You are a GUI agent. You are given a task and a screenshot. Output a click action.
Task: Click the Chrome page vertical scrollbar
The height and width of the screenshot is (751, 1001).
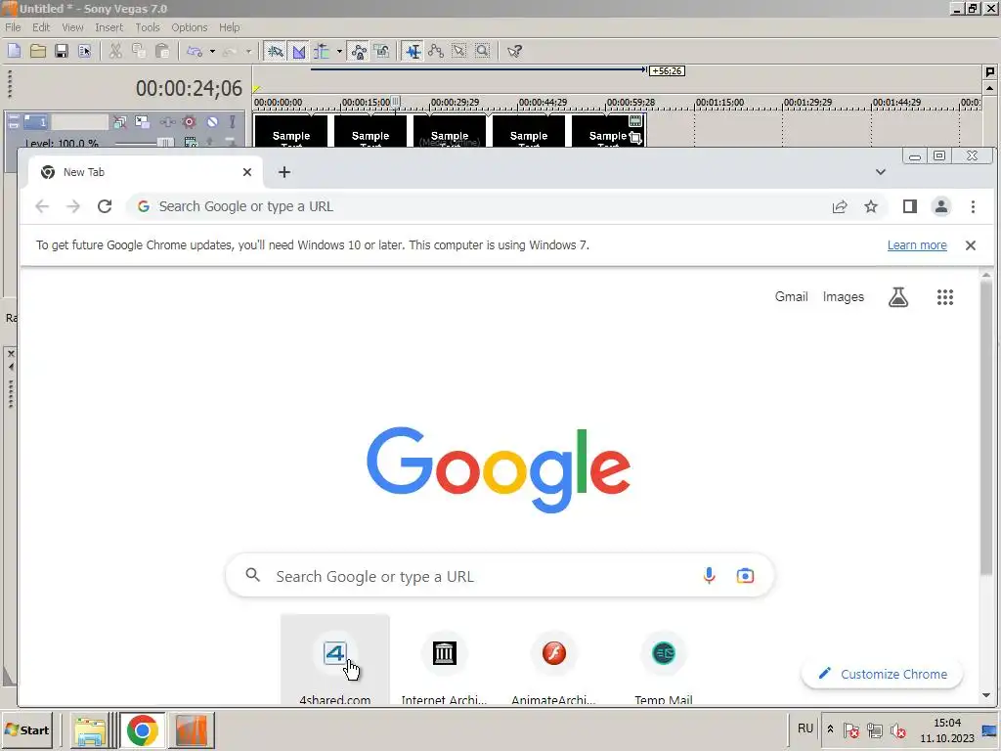click(x=986, y=428)
